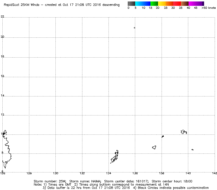Click the latitude label '16'
Viewport: 217px width, 190px height.
[x=2, y=76]
